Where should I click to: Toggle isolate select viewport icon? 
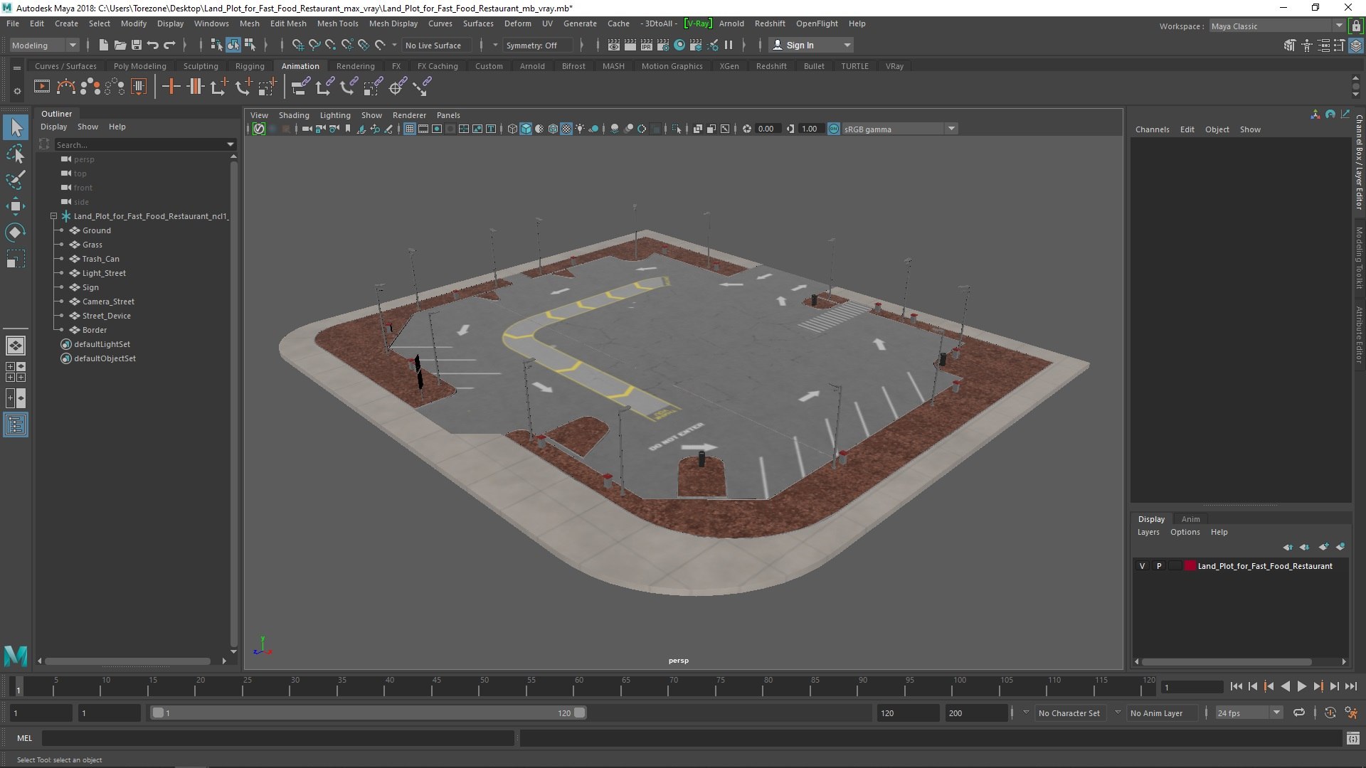point(677,129)
